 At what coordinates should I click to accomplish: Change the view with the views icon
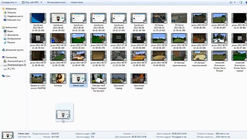[231, 2]
